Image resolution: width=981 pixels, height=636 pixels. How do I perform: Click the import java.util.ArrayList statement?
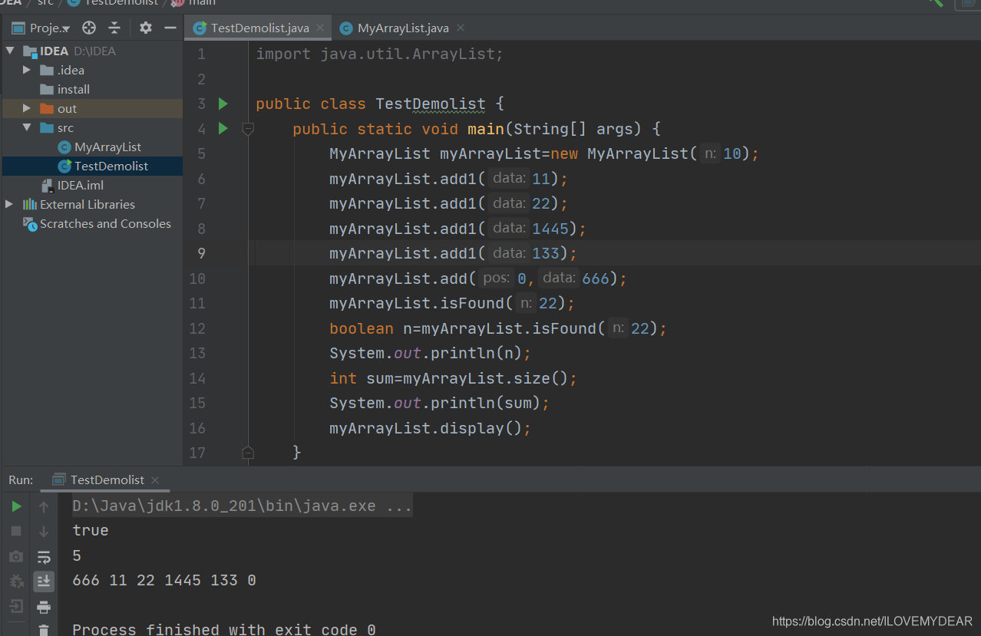click(x=379, y=54)
